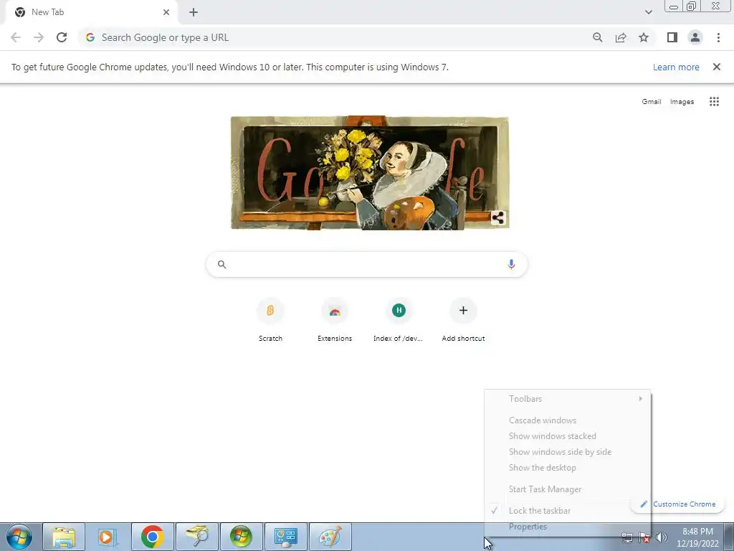This screenshot has width=734, height=551.
Task: Click the back navigation arrow
Action: point(16,37)
